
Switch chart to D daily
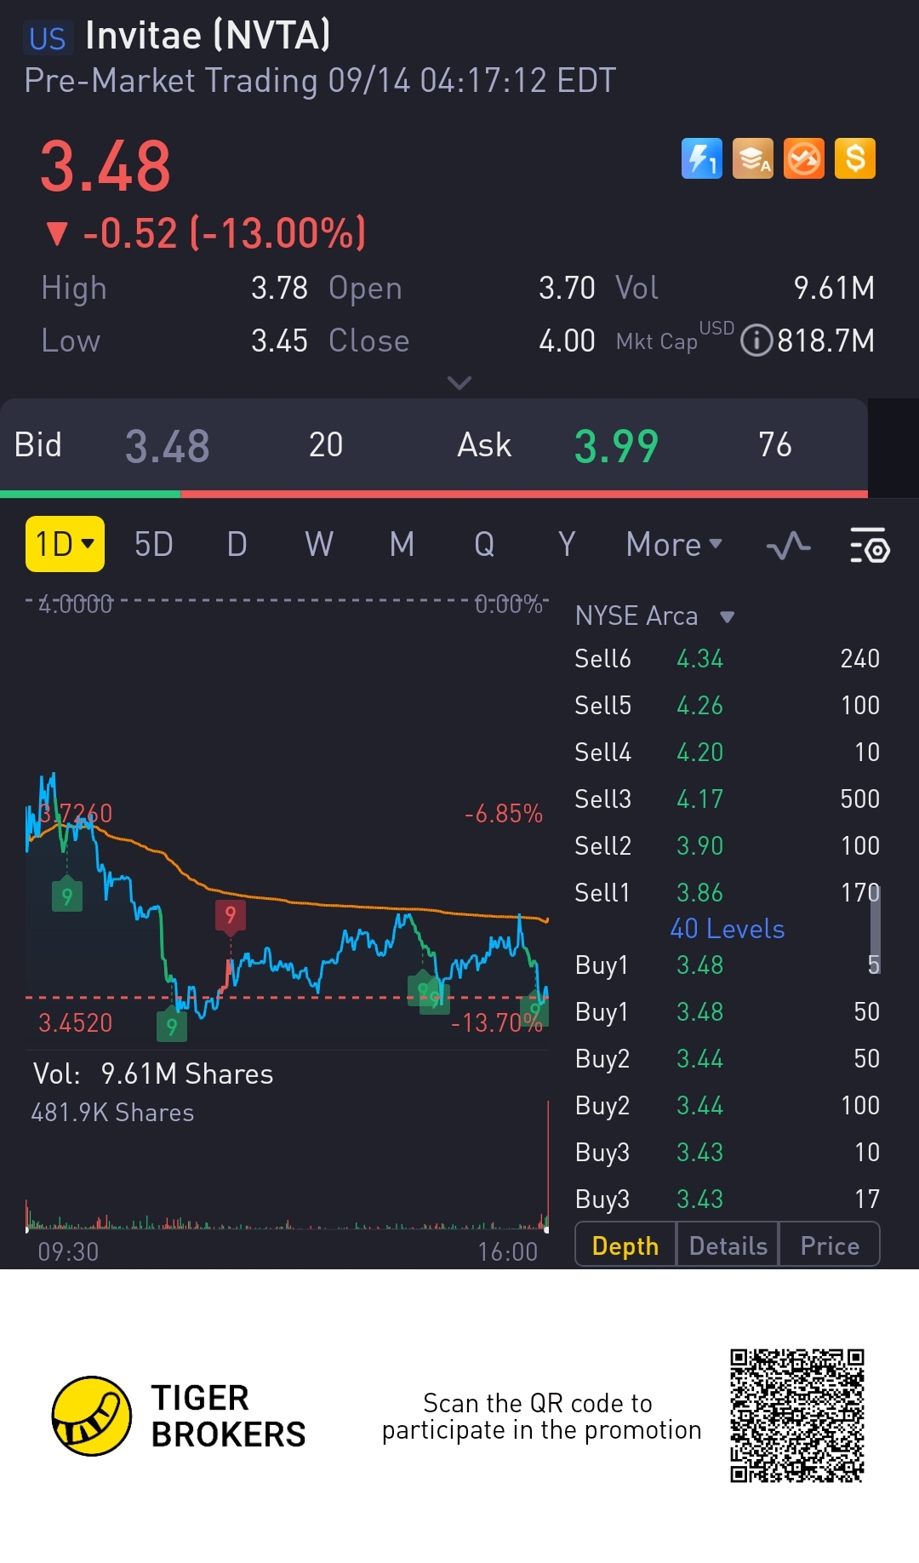(237, 544)
